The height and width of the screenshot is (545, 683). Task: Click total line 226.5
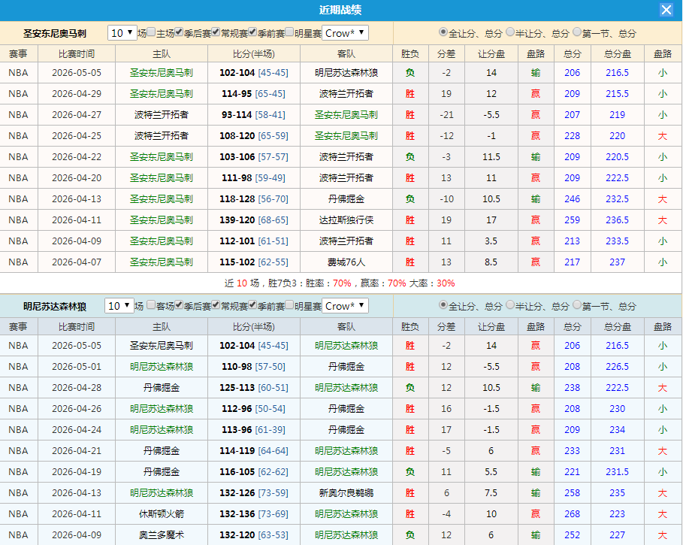617,366
